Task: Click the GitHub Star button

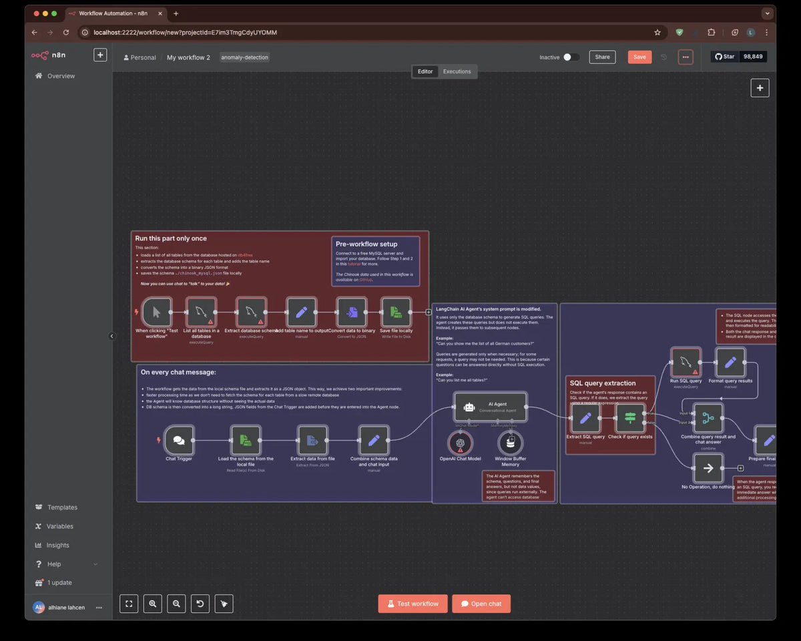Action: click(725, 57)
